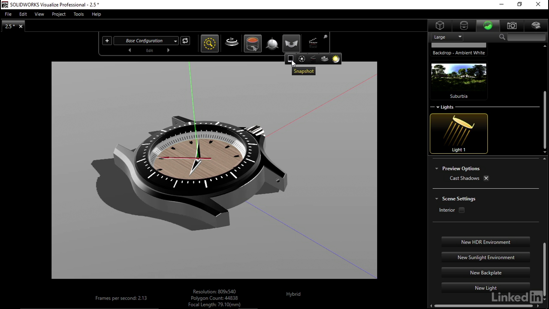Open the Models tab cube icon
Screen dimensions: 549x309
[x=440, y=26]
